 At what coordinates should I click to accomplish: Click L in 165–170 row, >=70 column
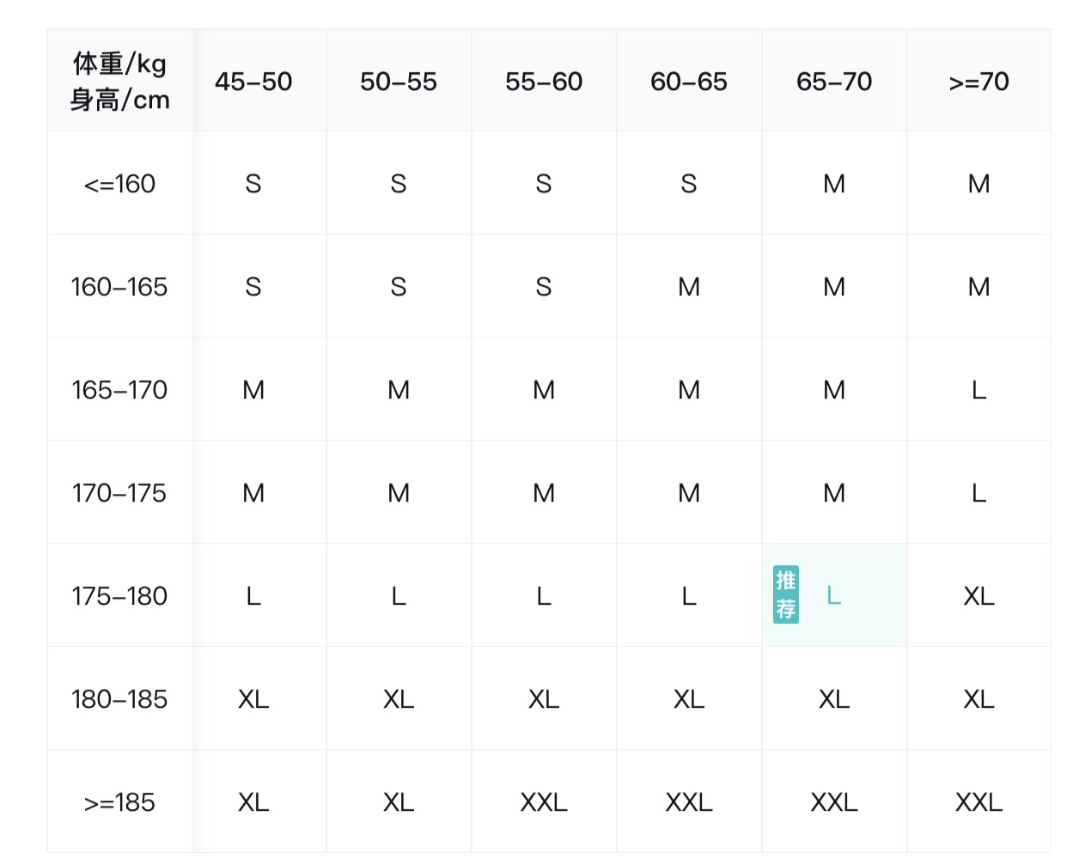coord(979,390)
